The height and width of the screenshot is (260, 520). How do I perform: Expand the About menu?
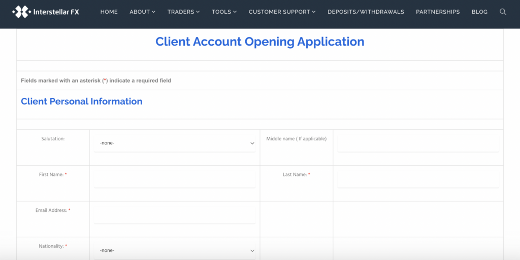[142, 12]
